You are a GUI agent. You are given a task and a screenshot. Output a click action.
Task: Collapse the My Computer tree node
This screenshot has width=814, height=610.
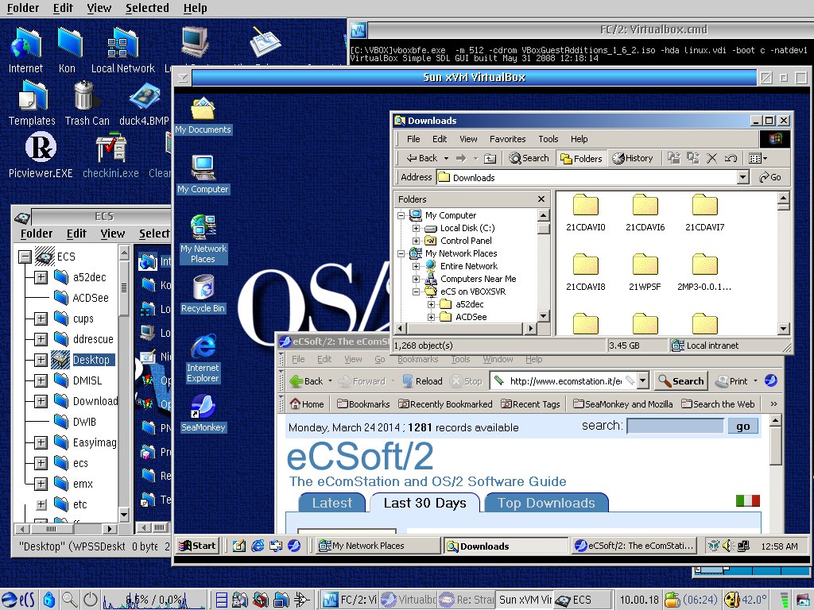tap(401, 215)
